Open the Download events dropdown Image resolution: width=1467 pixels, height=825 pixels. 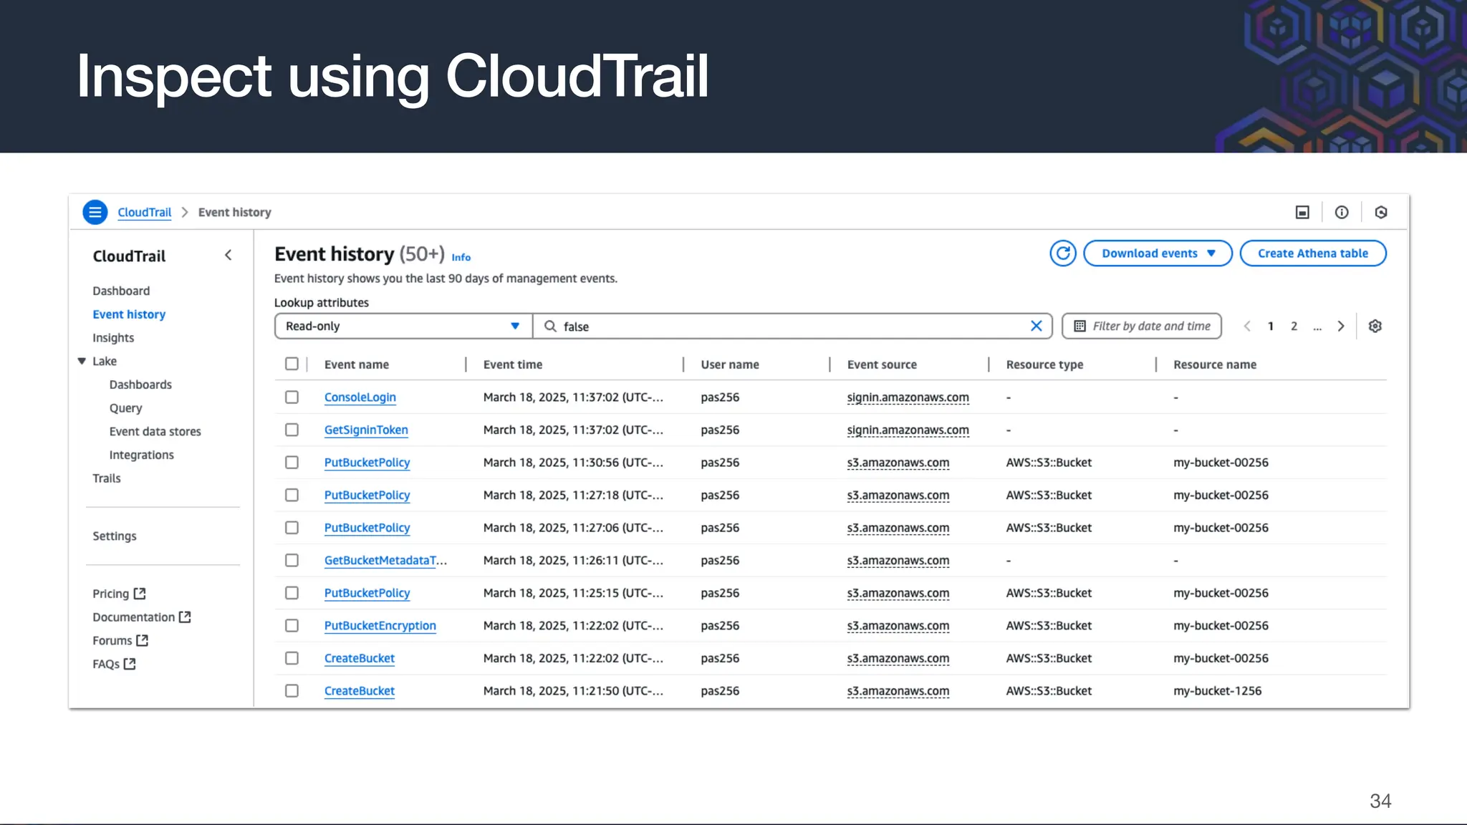pyautogui.click(x=1158, y=253)
